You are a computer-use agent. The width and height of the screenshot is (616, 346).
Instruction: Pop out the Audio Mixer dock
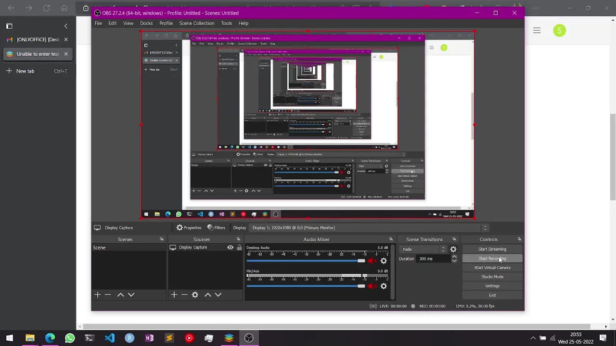click(391, 239)
